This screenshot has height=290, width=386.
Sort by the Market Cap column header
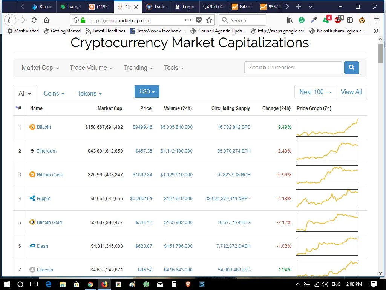click(x=110, y=108)
